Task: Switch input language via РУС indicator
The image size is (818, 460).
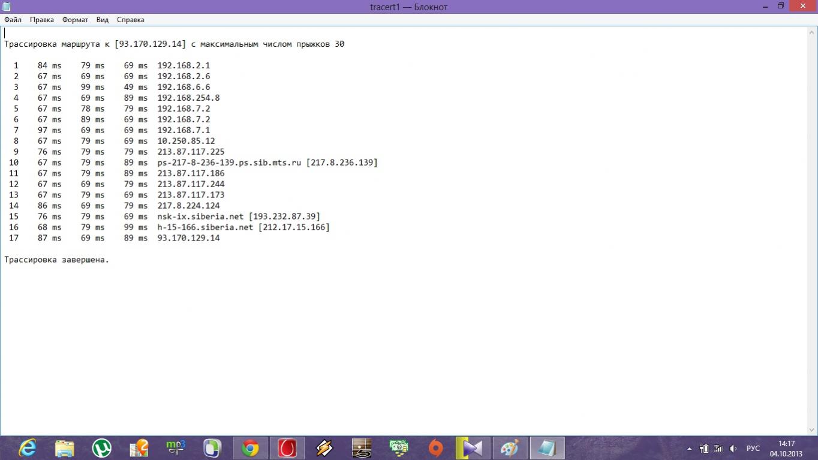Action: click(753, 449)
